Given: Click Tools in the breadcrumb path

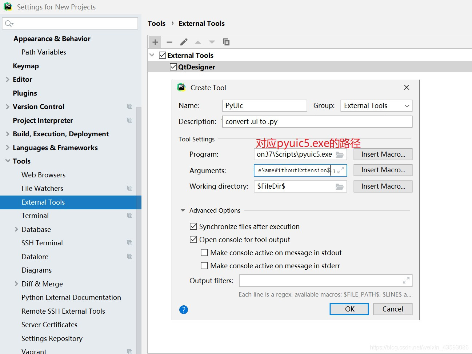Looking at the screenshot, I should pyautogui.click(x=156, y=23).
